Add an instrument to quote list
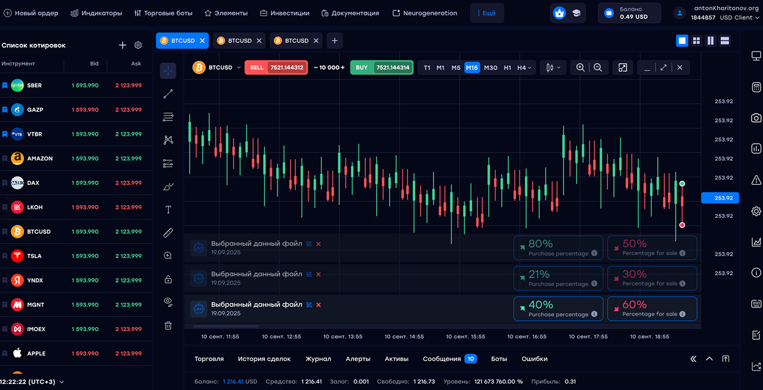Screen dimensions: 763x390 [123, 45]
